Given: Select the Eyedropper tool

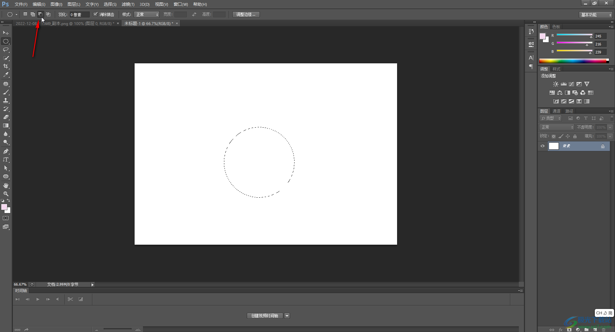Looking at the screenshot, I should click(6, 75).
